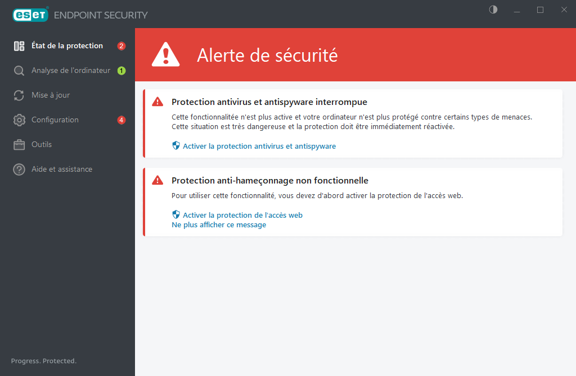Click the shield icon beside the antivirus activation link
The image size is (576, 376).
point(175,145)
